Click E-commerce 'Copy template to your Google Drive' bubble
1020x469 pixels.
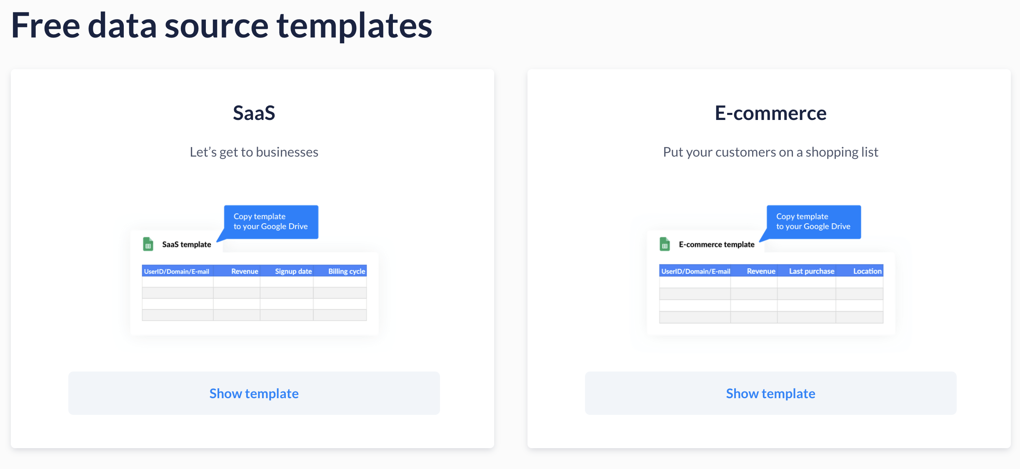(813, 222)
